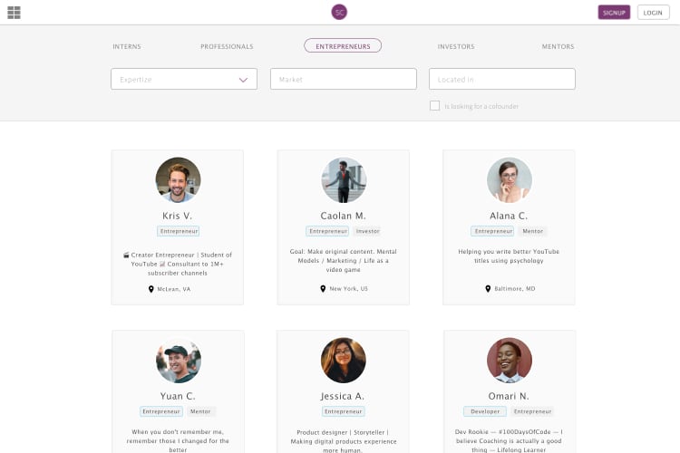Expand the Expertize dropdown
Image resolution: width=680 pixels, height=453 pixels.
183,79
